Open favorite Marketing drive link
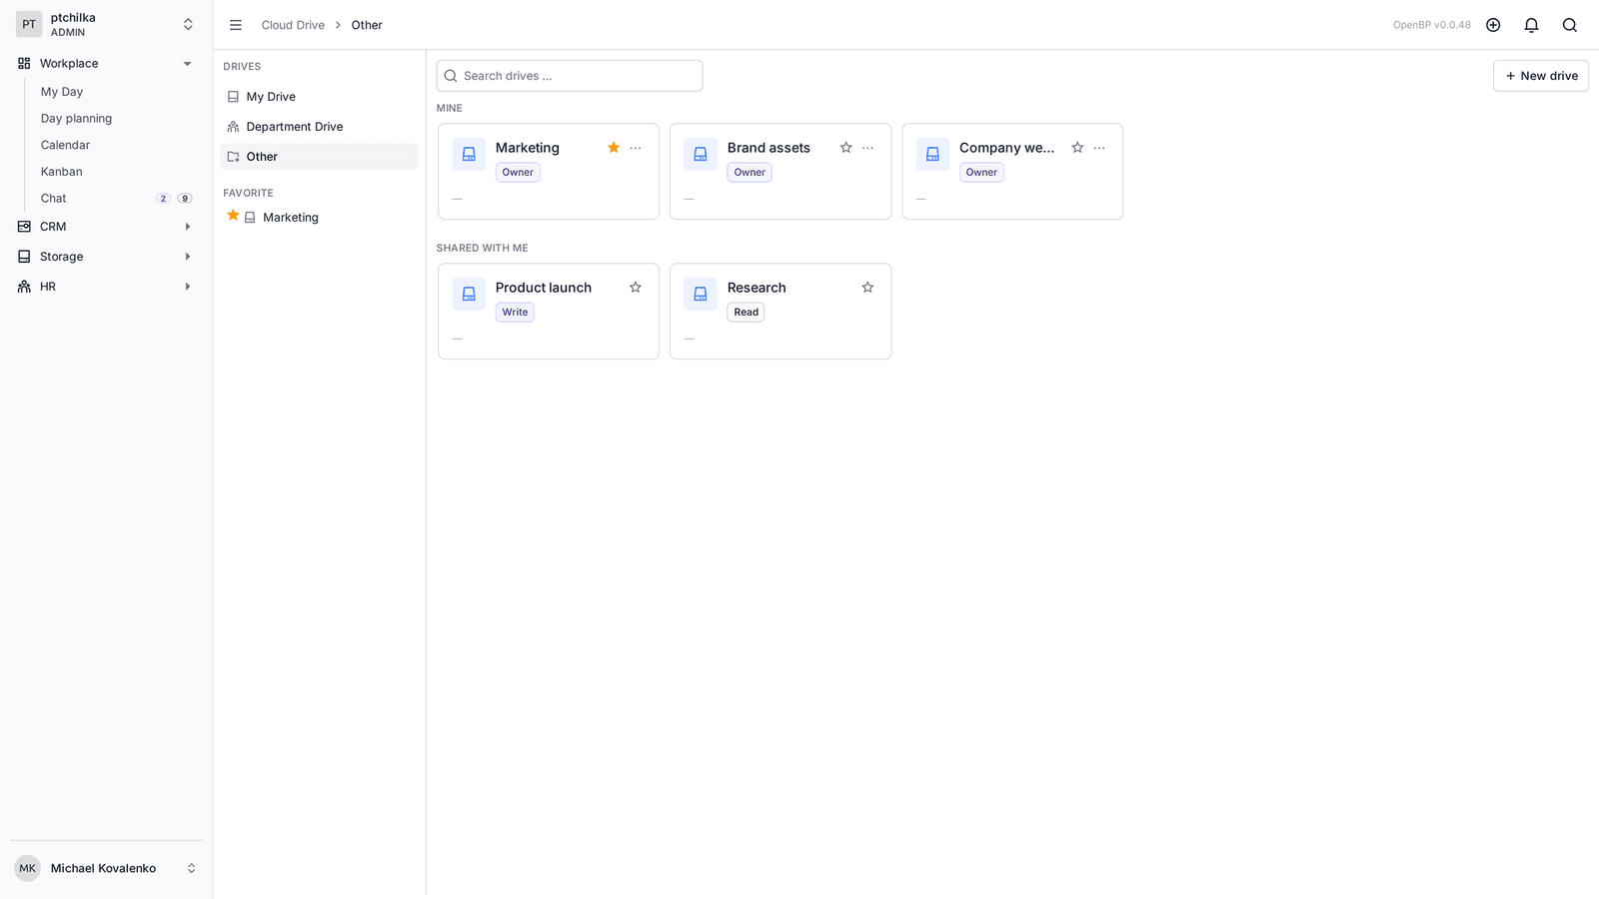Screen dimensions: 1599x899 click(291, 217)
